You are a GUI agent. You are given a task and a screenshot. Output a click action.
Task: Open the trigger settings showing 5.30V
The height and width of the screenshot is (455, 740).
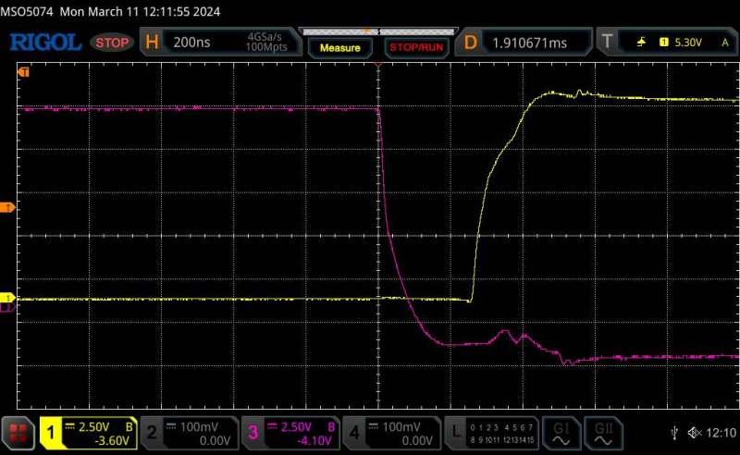coord(668,43)
